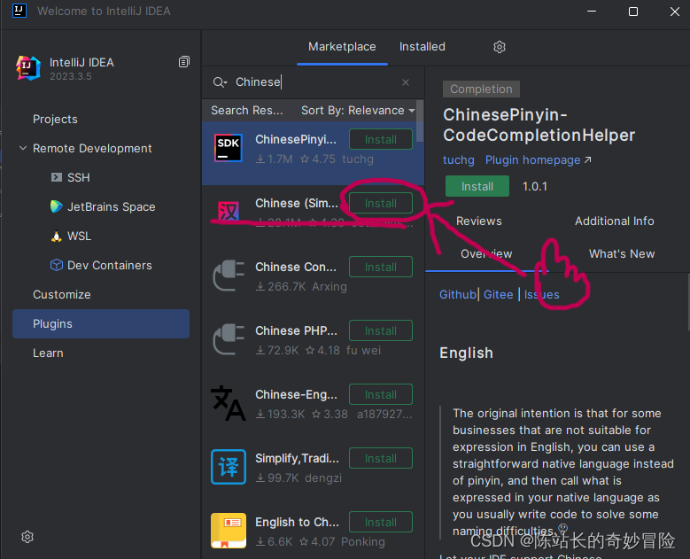Click the Chinese Converter plug icon

coord(229,276)
